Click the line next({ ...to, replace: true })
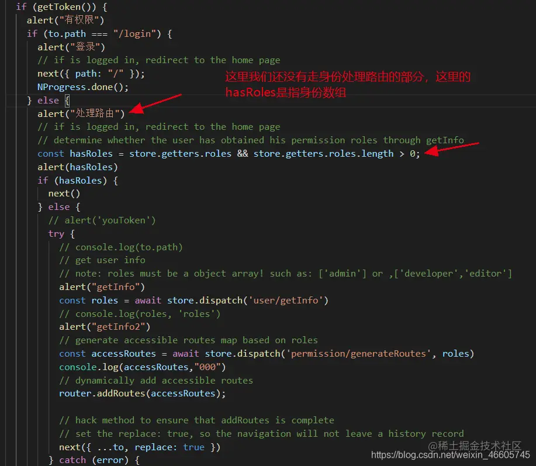Image resolution: width=536 pixels, height=466 pixels. click(x=140, y=447)
